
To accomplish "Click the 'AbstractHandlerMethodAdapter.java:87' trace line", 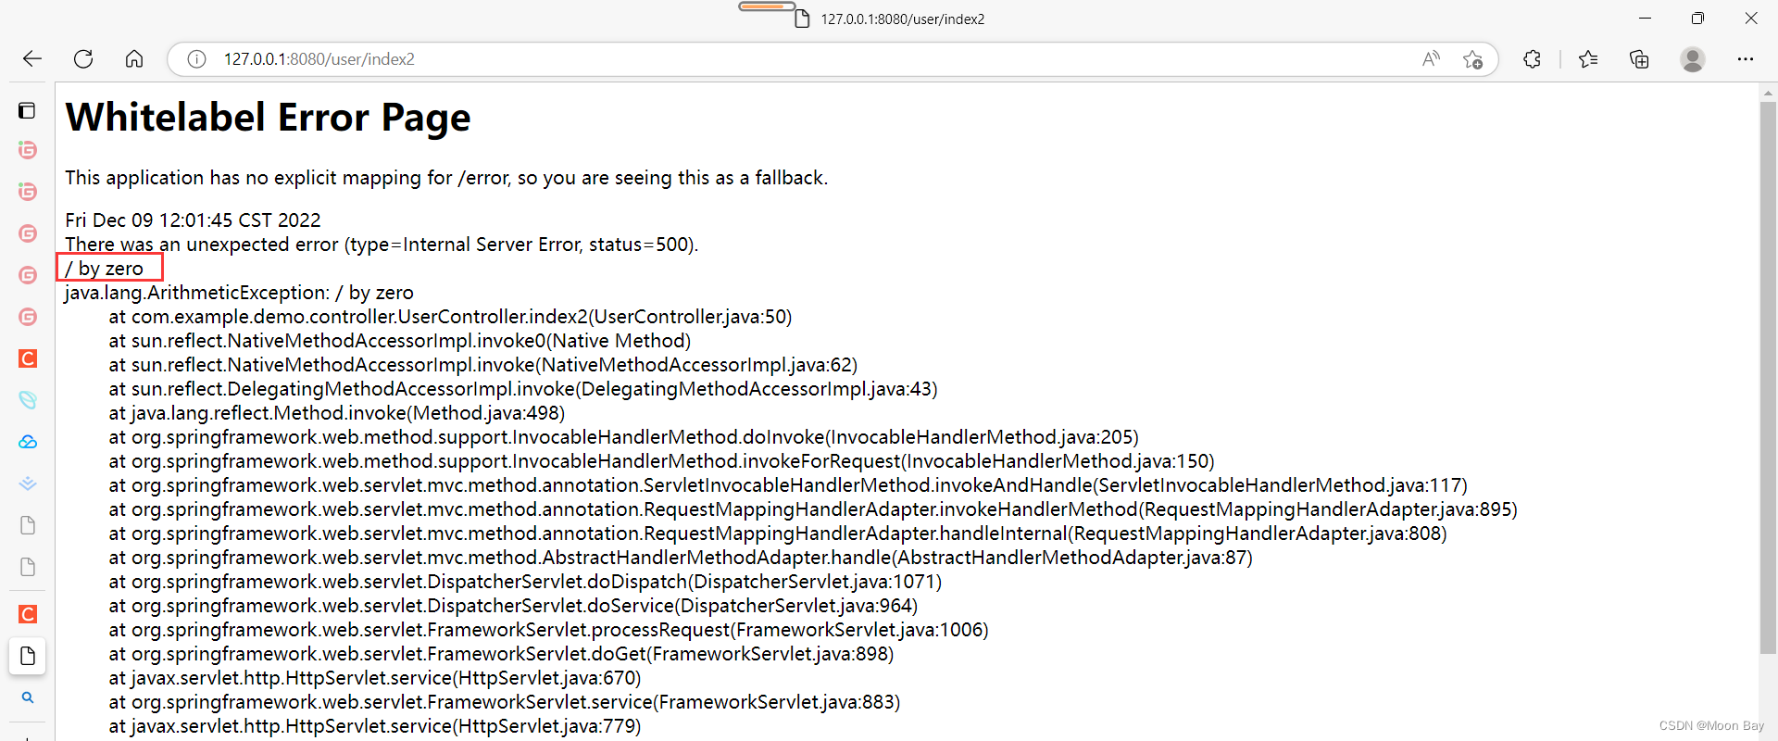I will (x=681, y=558).
